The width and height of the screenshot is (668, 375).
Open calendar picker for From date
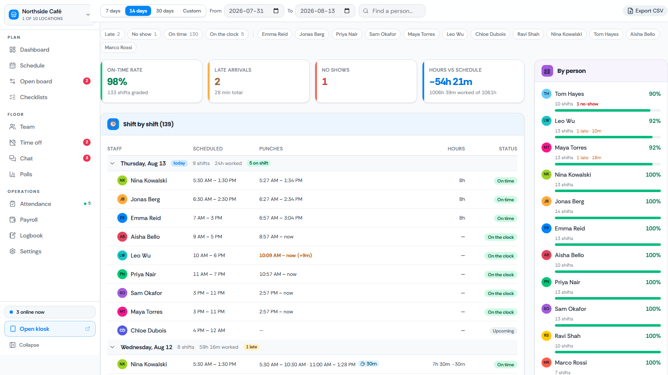point(276,11)
